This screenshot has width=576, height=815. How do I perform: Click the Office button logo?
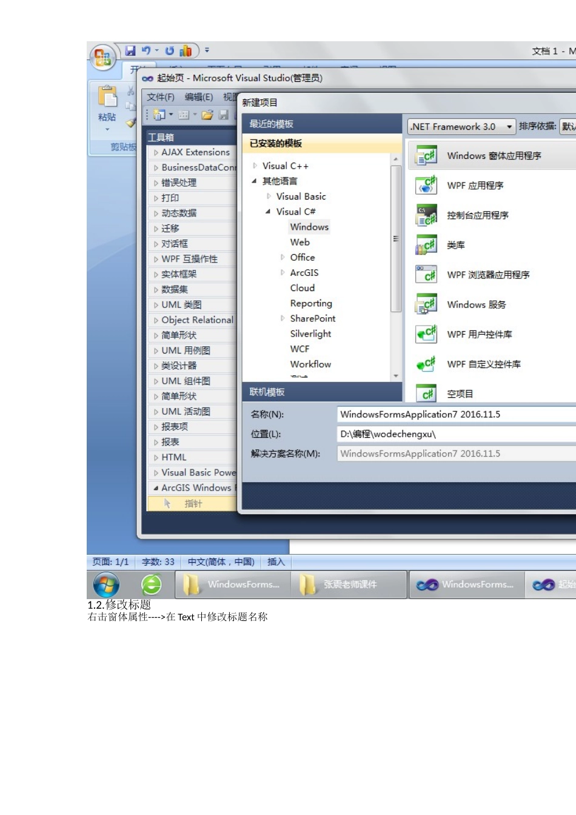[x=103, y=58]
